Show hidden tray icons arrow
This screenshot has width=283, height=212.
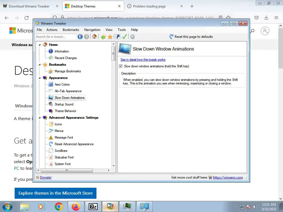[235, 207]
